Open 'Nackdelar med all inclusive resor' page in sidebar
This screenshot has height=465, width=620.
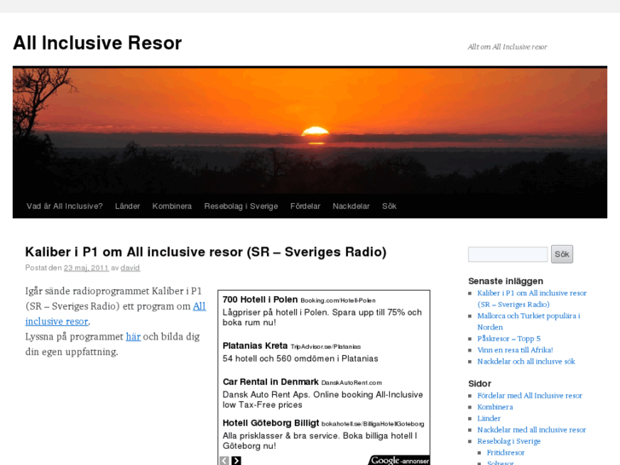coord(531,430)
